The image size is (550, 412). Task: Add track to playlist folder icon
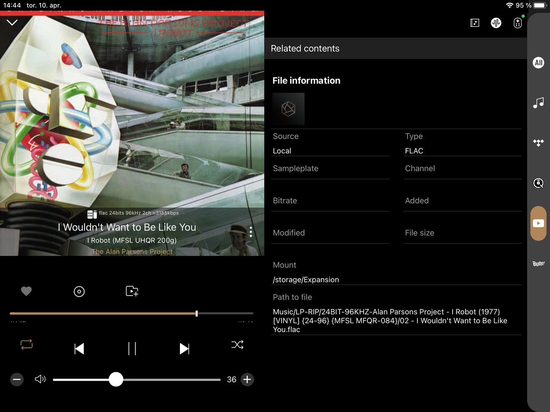click(x=132, y=291)
